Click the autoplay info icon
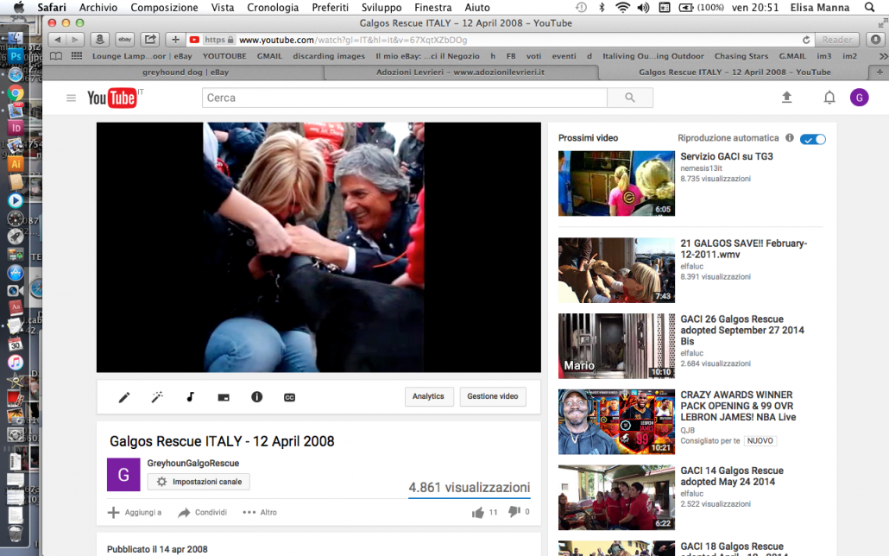Image resolution: width=889 pixels, height=556 pixels. coord(789,138)
